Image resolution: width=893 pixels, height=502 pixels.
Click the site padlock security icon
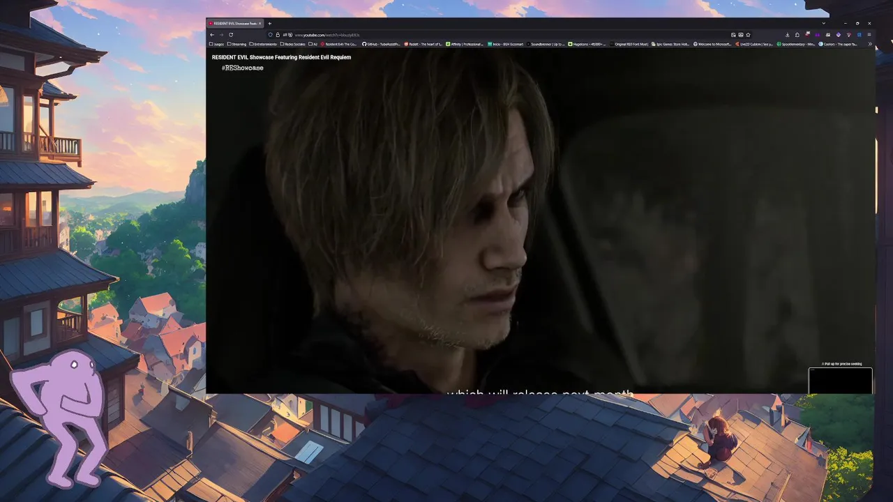278,35
